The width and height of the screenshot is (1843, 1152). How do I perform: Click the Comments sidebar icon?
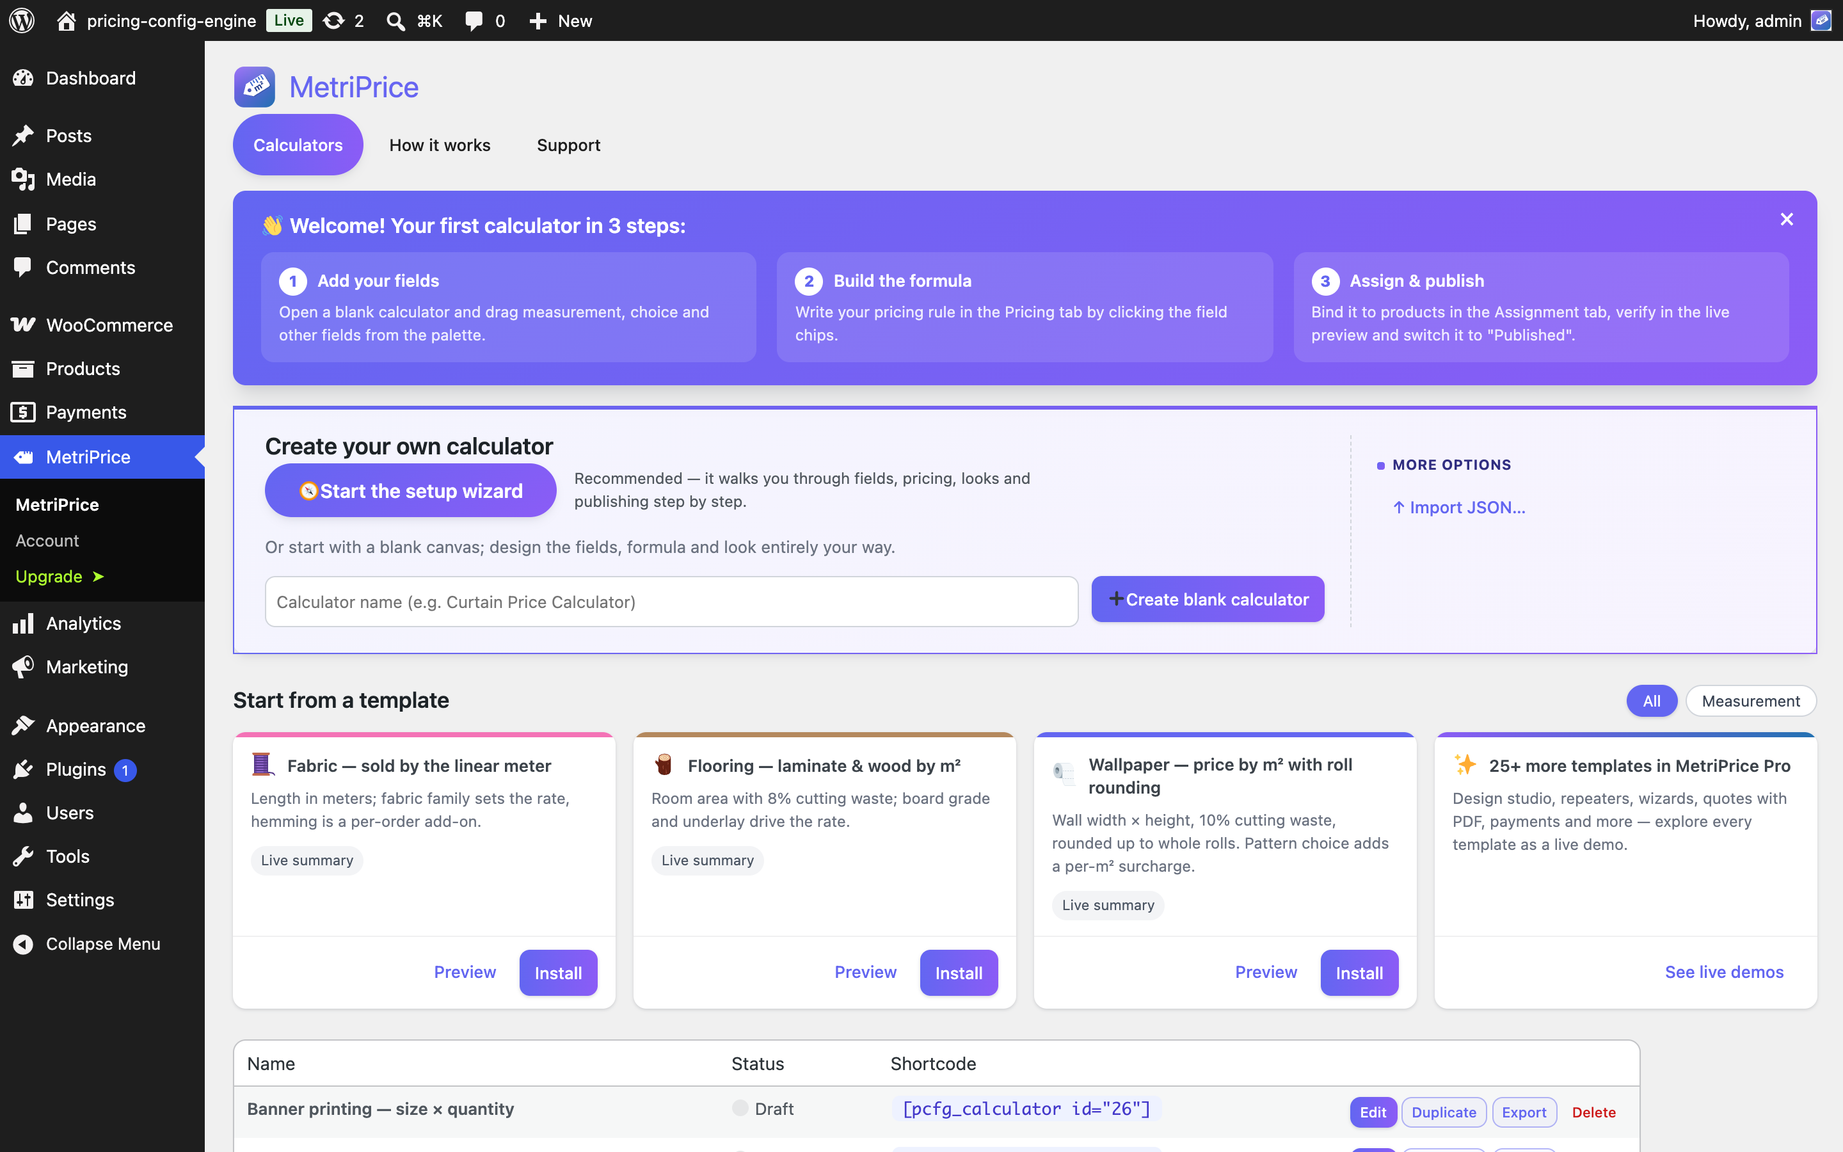pyautogui.click(x=23, y=268)
